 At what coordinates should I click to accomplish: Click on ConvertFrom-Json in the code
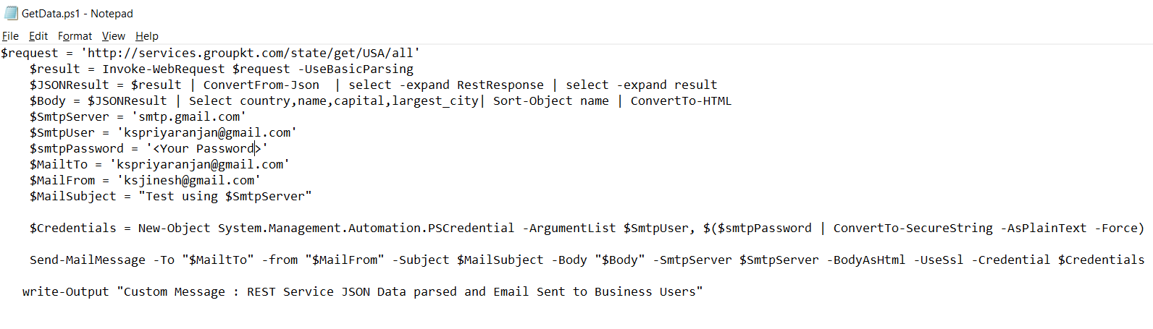[x=261, y=85]
